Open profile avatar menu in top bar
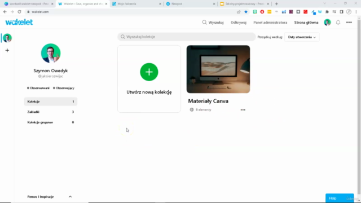The image size is (361, 203). point(327,23)
